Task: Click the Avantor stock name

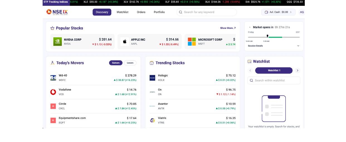Action: (163, 104)
